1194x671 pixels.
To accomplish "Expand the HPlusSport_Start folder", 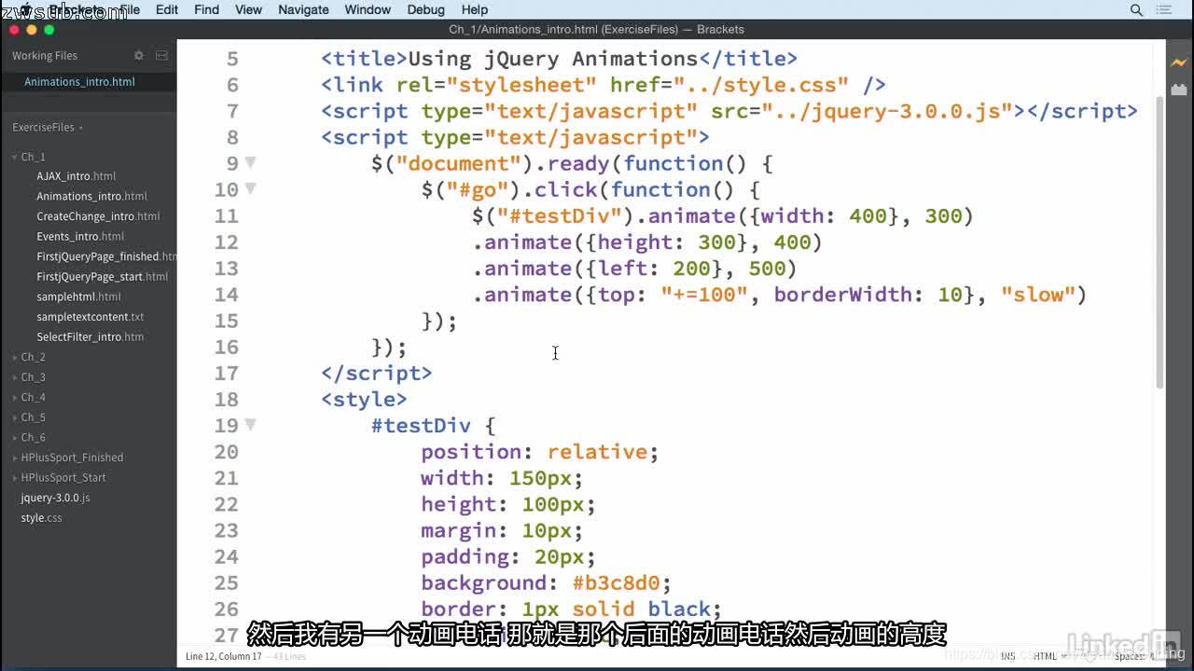I will (x=15, y=478).
